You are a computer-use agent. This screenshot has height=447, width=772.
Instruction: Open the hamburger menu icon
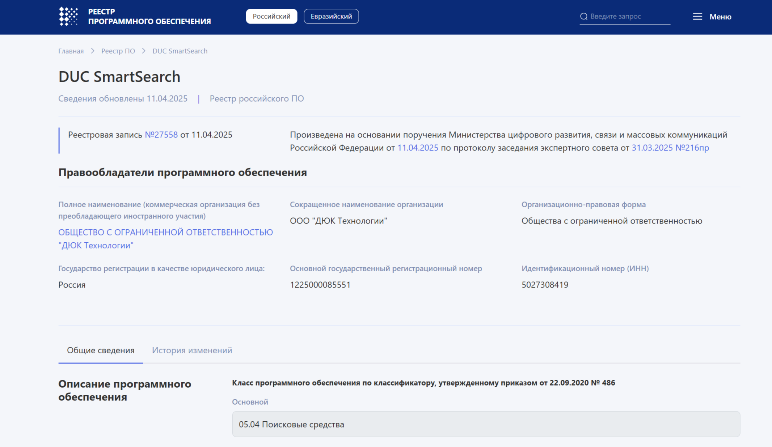pos(697,17)
